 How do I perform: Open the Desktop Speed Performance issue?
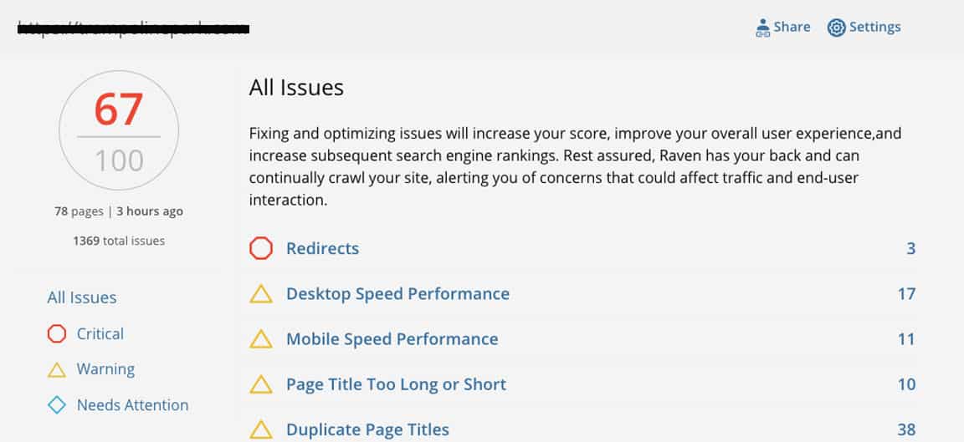pyautogui.click(x=397, y=294)
